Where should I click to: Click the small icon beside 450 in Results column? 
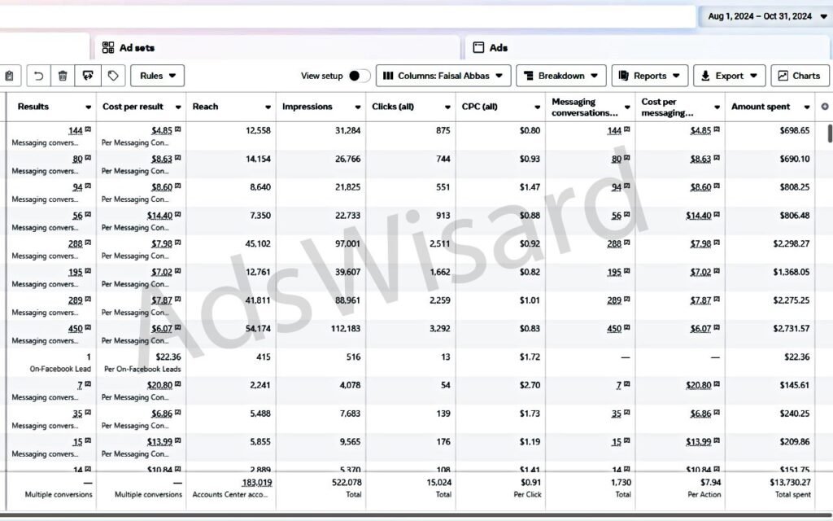click(88, 327)
